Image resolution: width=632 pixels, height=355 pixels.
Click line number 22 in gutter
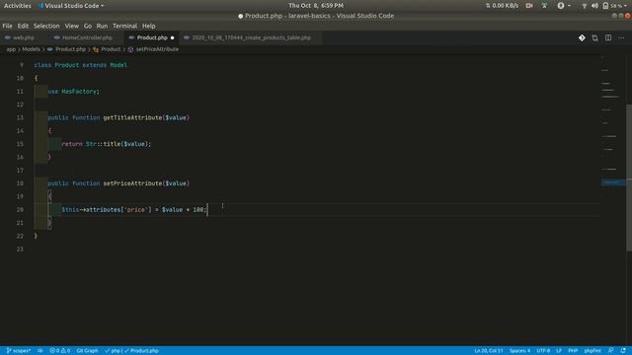[x=20, y=237]
